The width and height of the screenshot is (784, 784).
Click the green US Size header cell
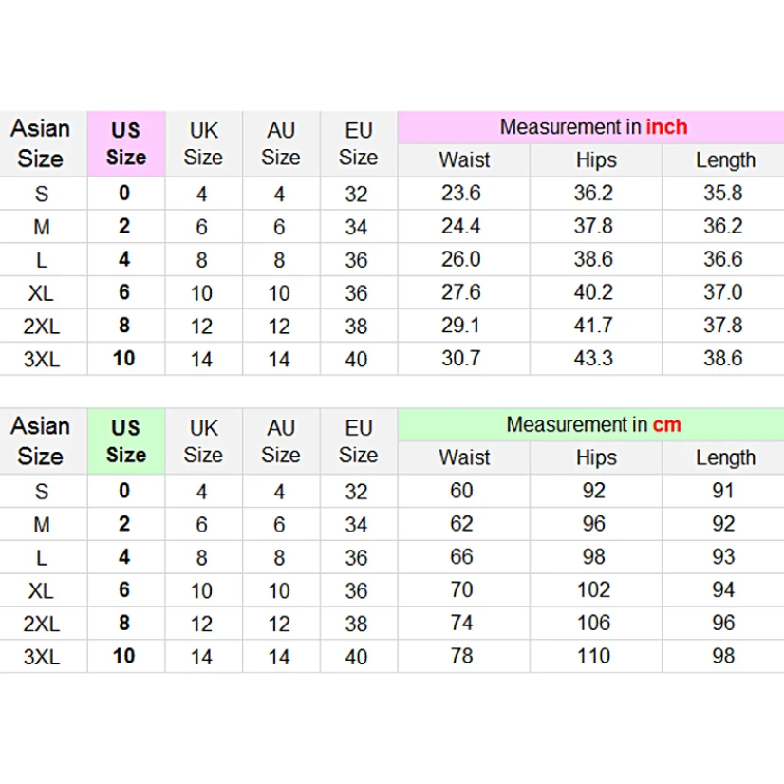pyautogui.click(x=126, y=441)
